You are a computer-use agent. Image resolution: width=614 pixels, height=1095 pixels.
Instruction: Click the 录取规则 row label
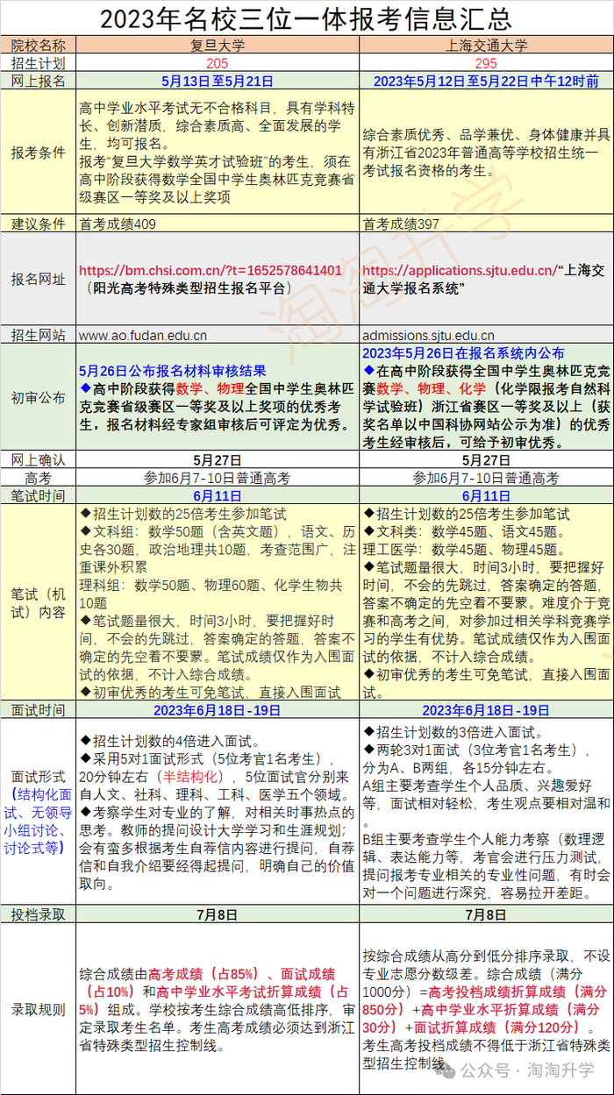point(38,1008)
